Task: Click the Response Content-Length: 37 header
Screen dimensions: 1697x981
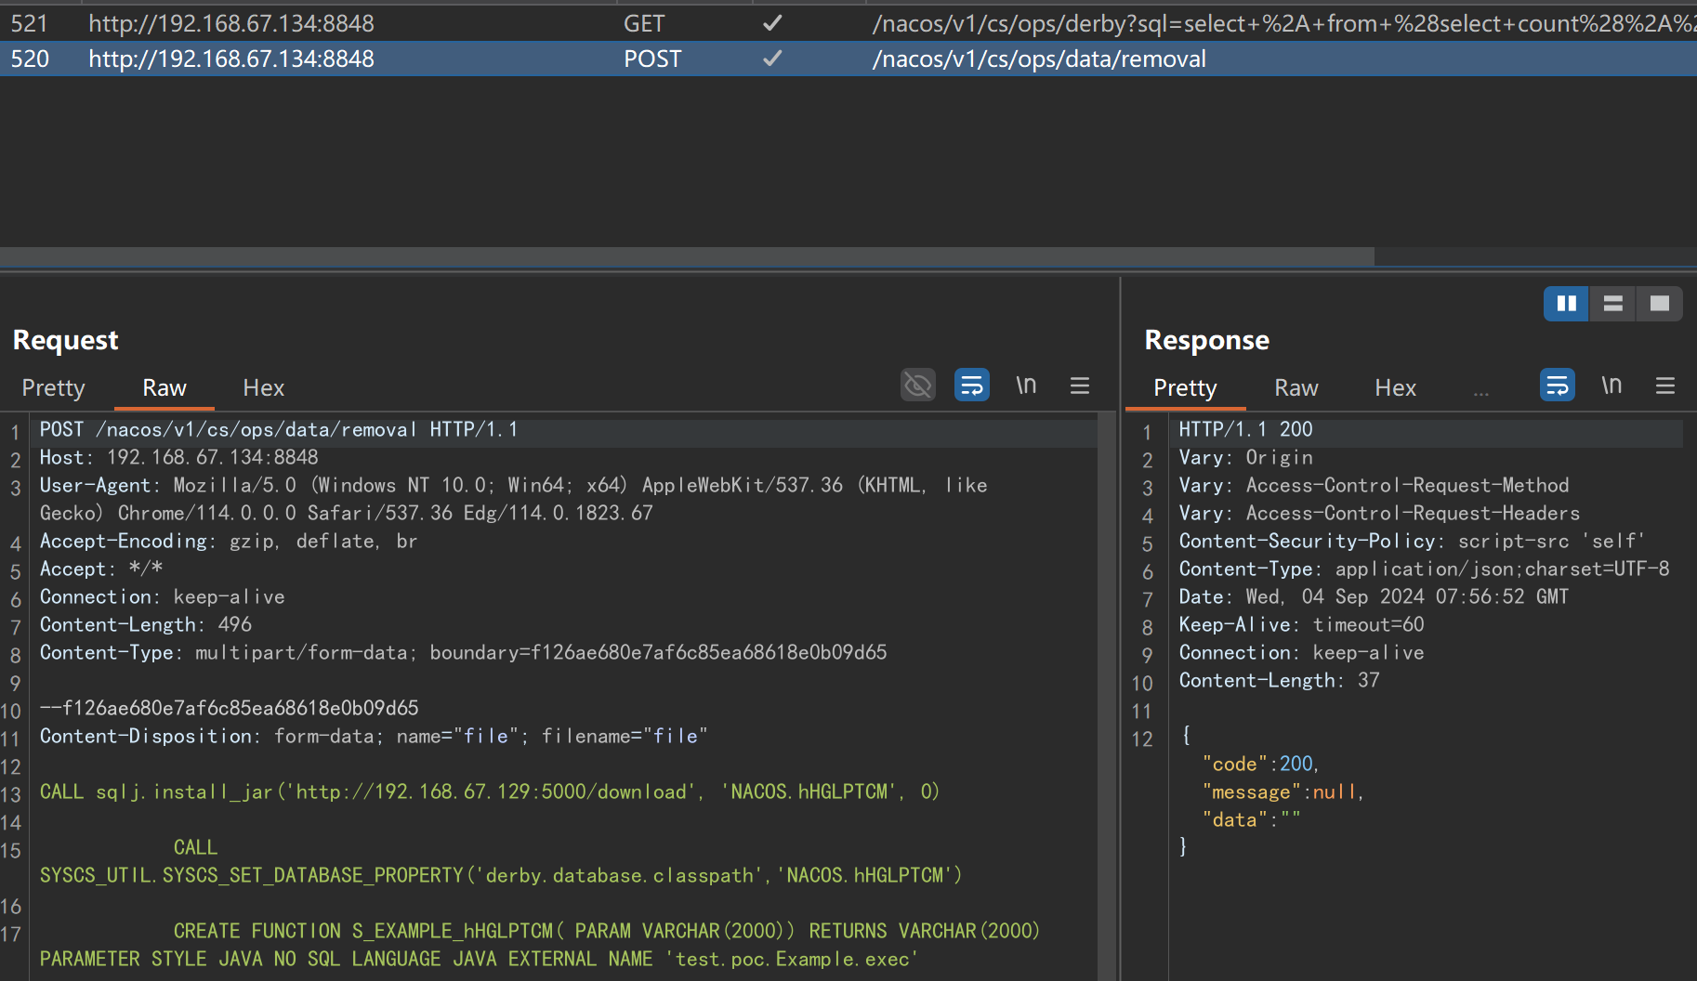Action: [x=1279, y=680]
